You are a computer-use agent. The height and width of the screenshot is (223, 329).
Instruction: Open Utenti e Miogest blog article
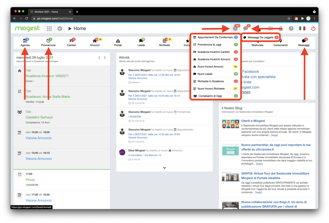coord(253,121)
